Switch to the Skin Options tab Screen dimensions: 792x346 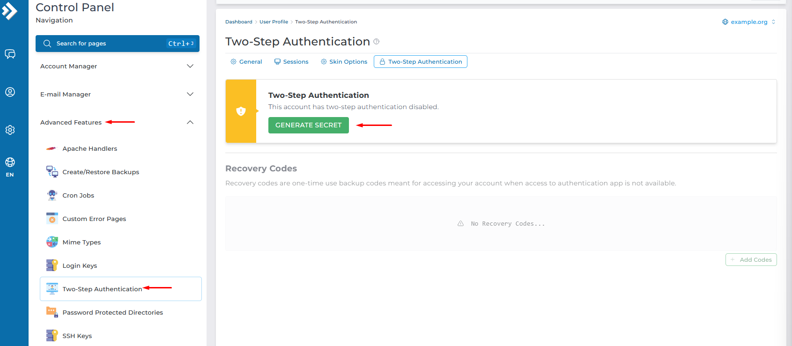(x=344, y=62)
